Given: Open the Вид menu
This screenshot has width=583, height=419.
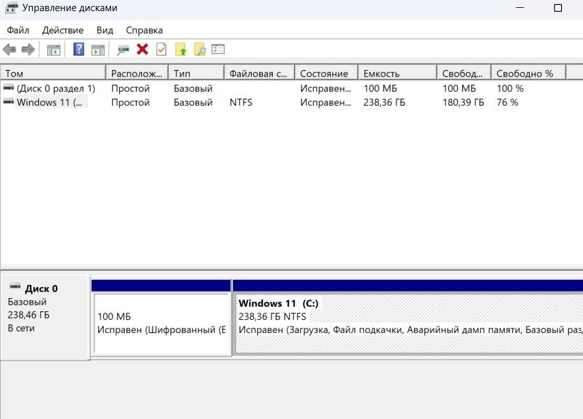Looking at the screenshot, I should (x=105, y=30).
